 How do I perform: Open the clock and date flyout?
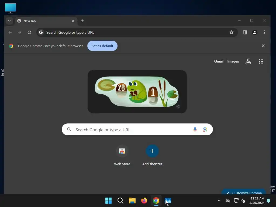pyautogui.click(x=257, y=201)
